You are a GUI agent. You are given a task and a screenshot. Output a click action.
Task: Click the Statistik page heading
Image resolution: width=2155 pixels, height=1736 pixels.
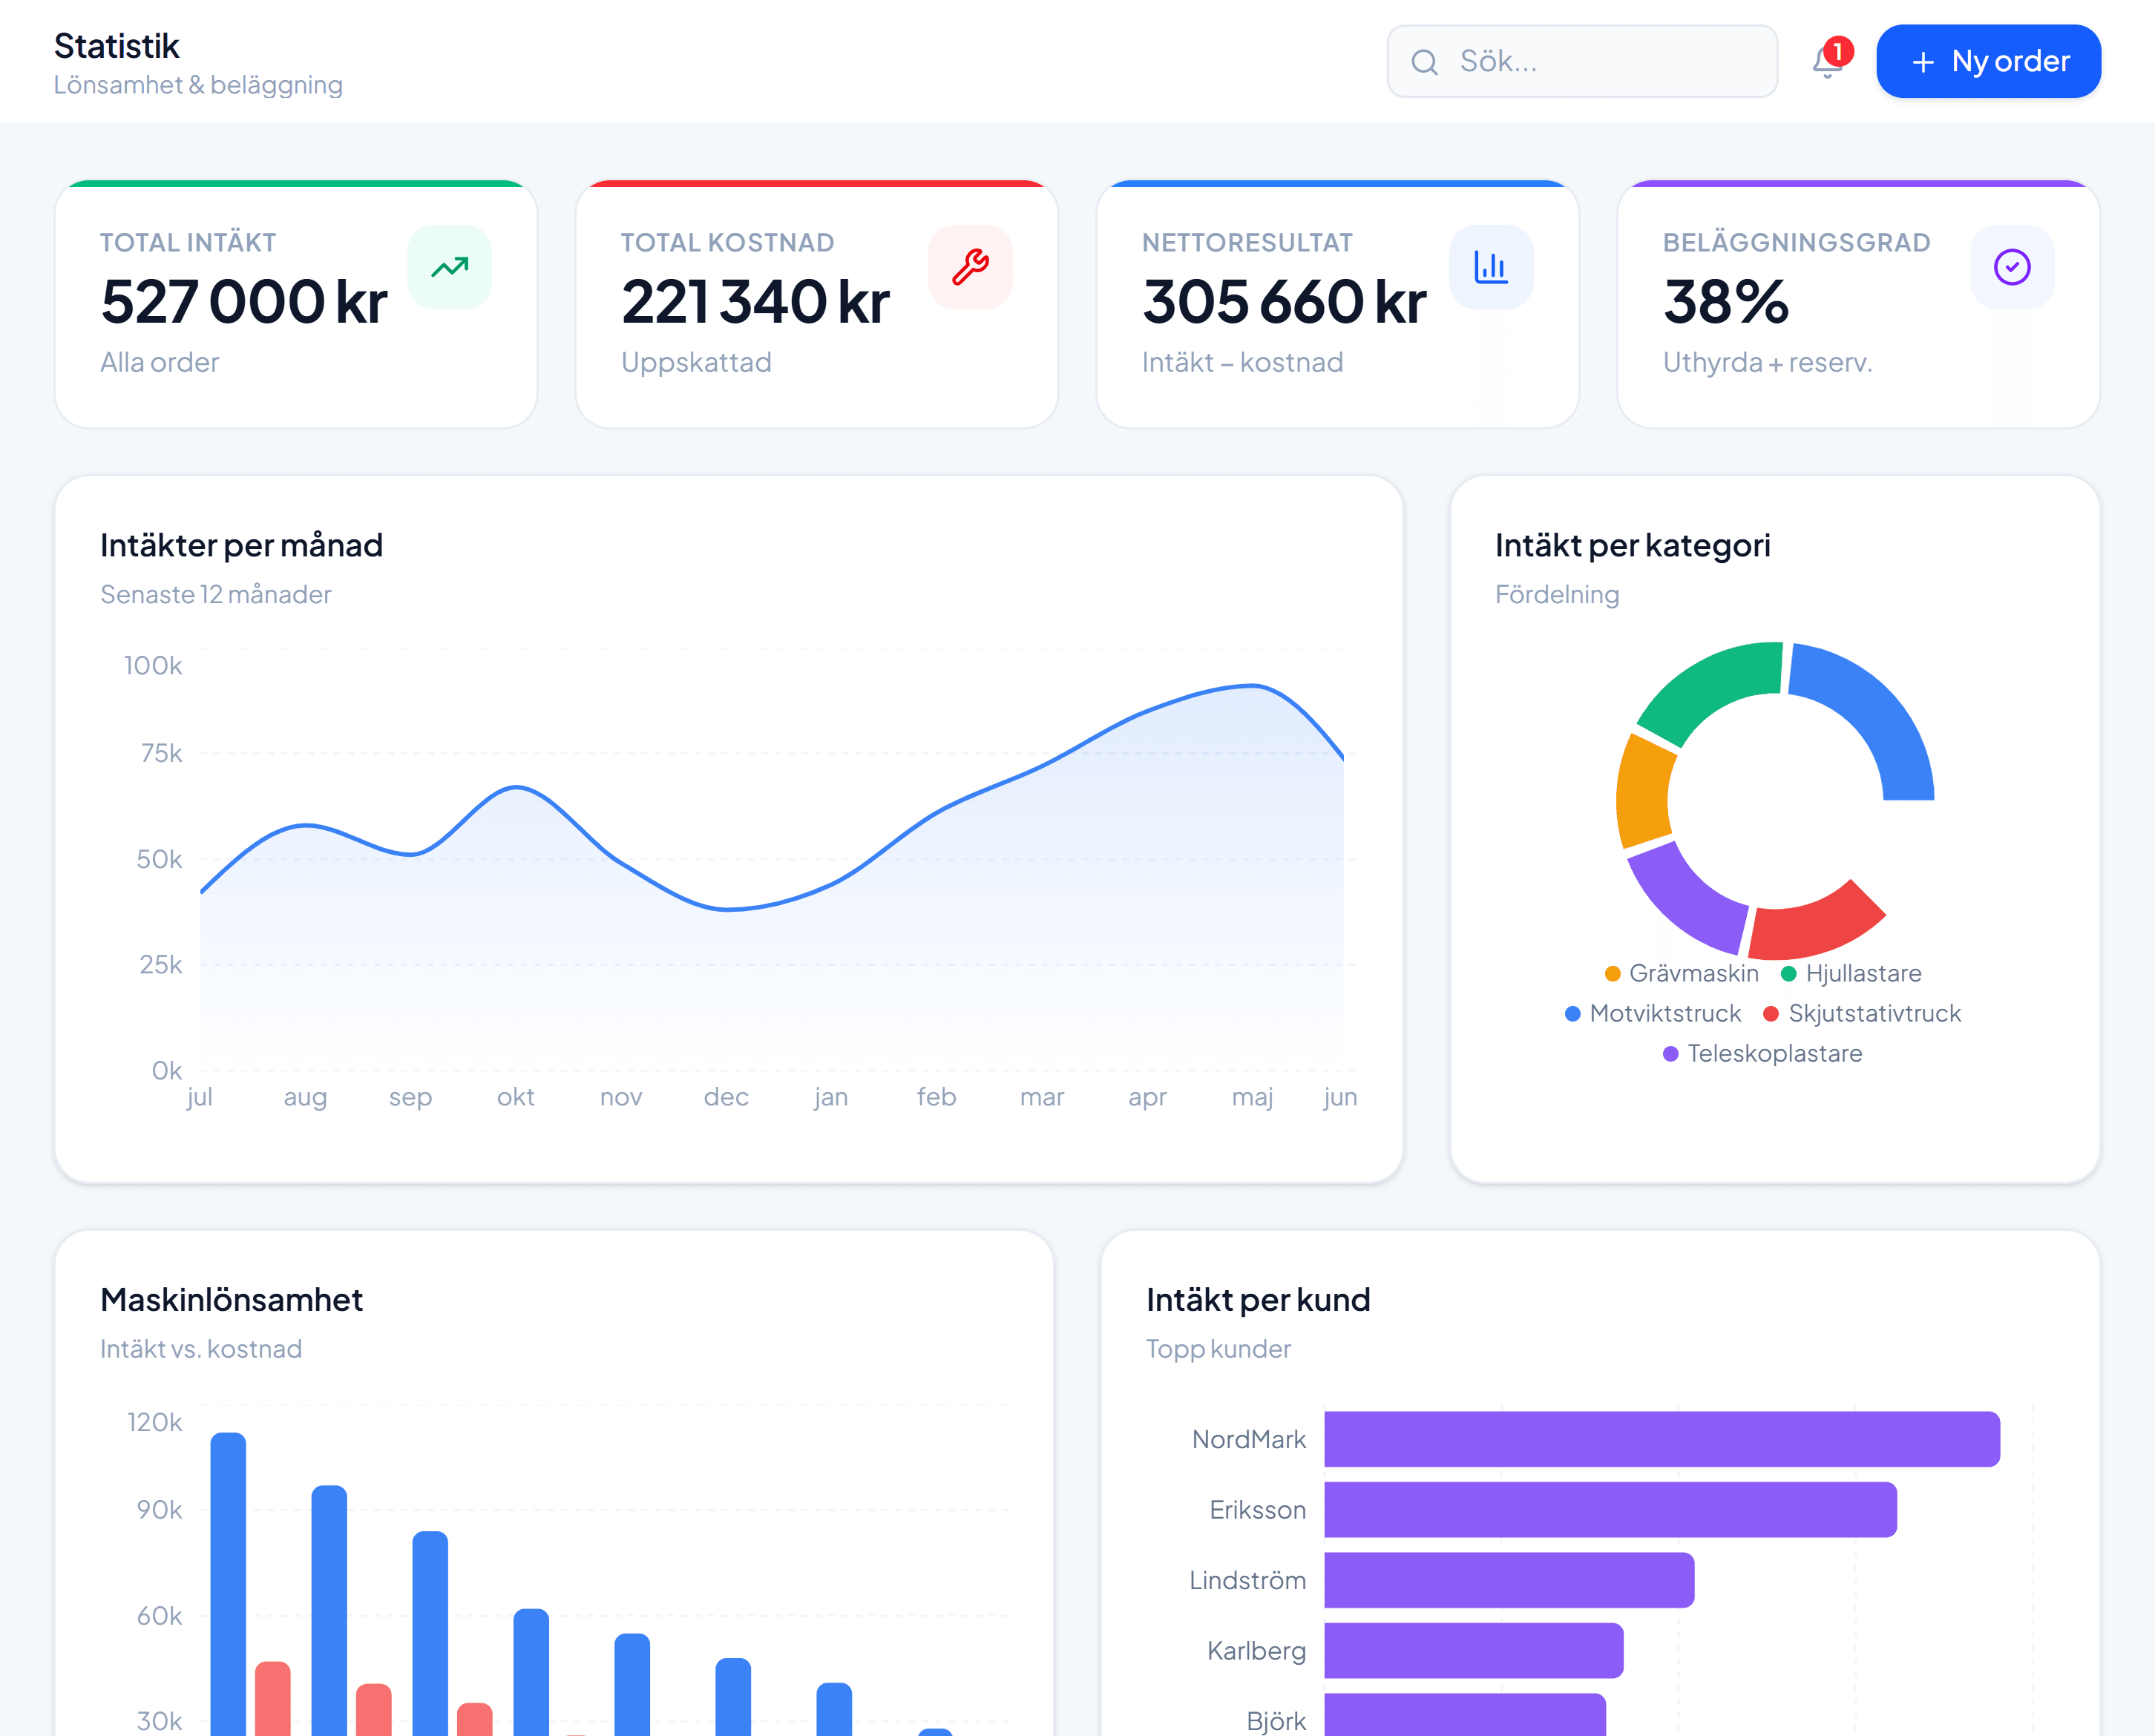pos(116,46)
